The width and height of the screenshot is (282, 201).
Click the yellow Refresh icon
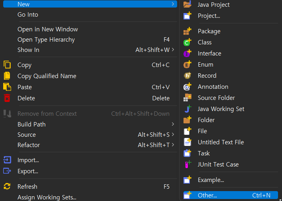7,186
